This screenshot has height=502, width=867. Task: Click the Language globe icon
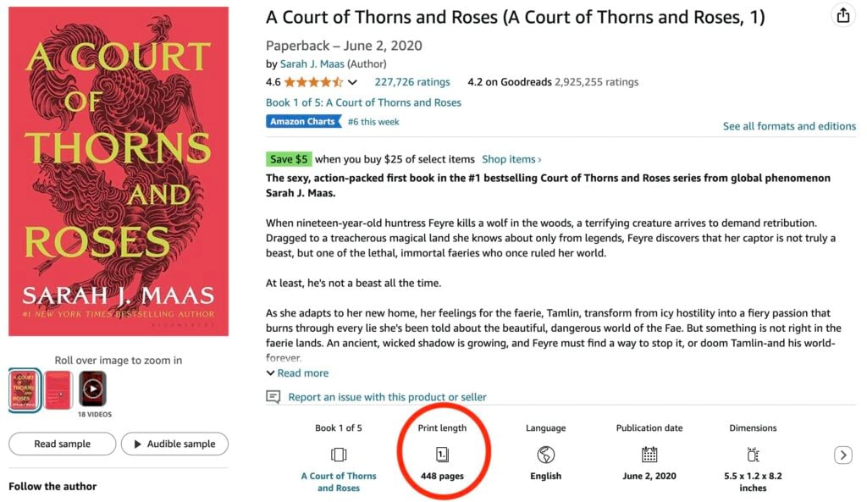(x=546, y=455)
